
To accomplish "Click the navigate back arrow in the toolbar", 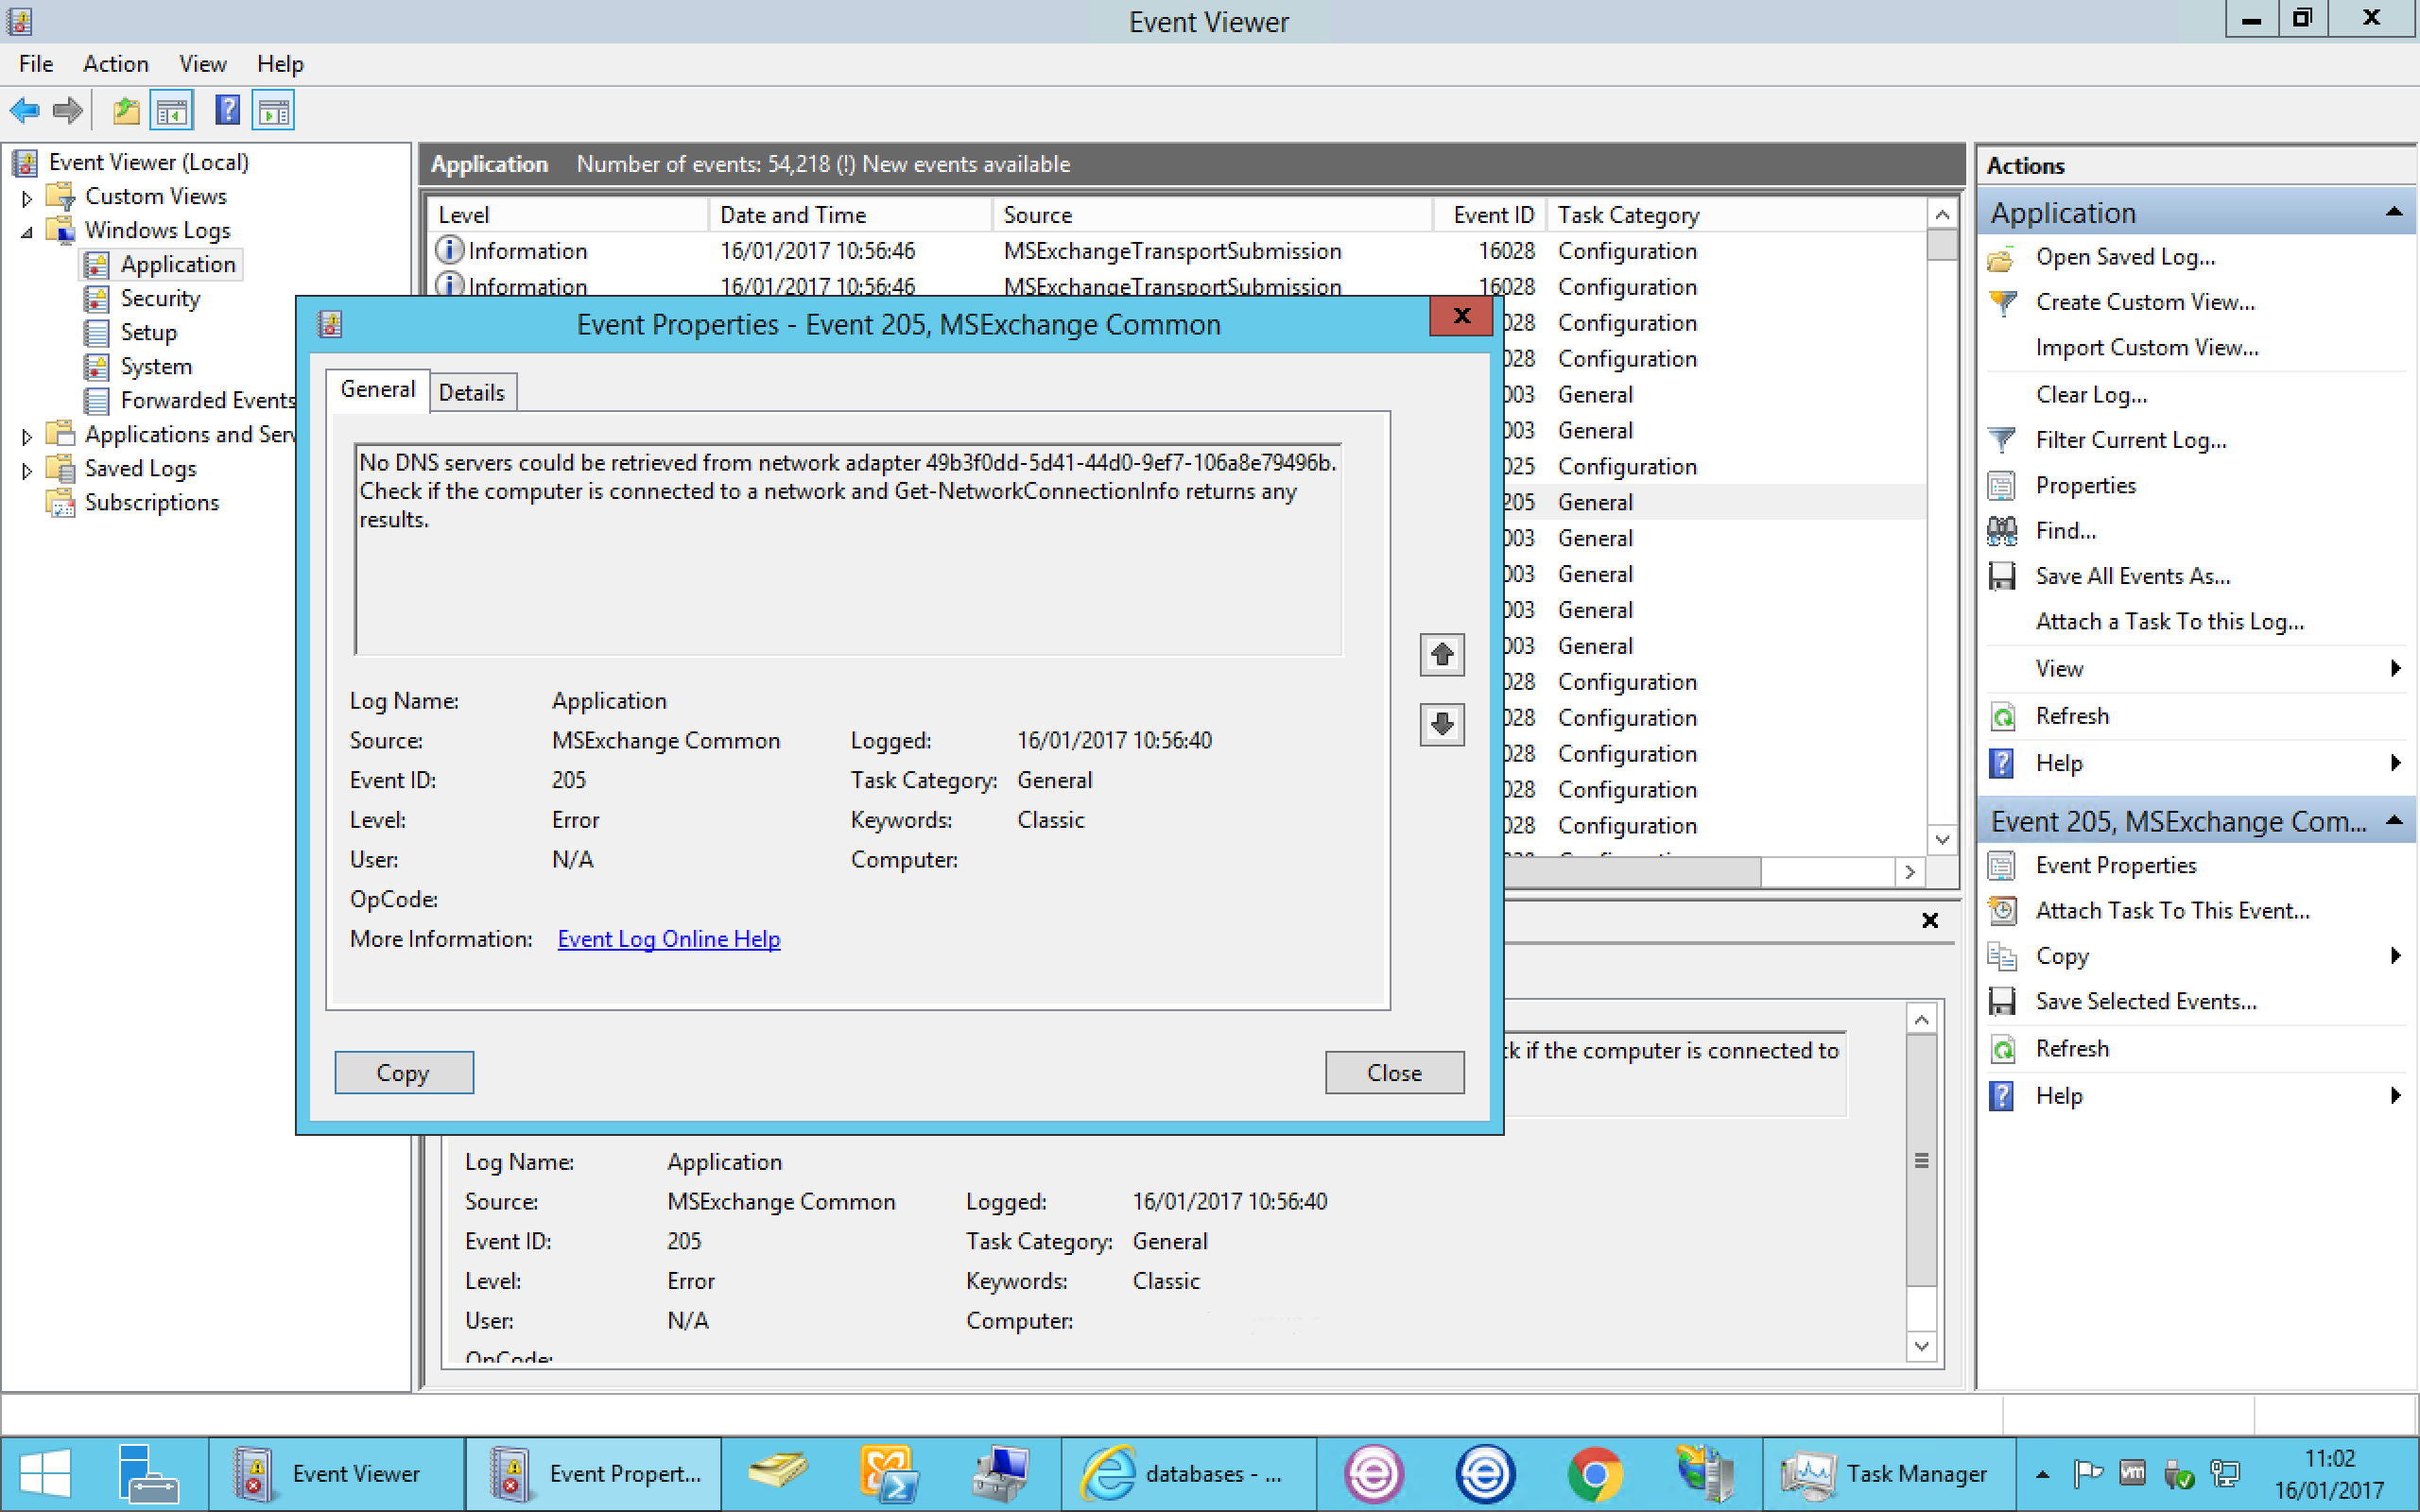I will pos(24,110).
